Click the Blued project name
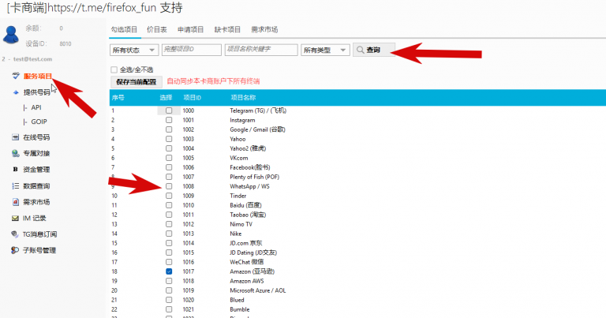The height and width of the screenshot is (318, 606). [237, 300]
